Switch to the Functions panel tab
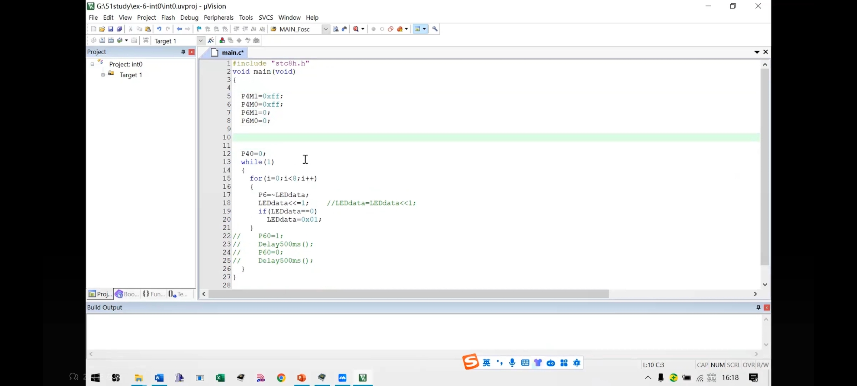The image size is (857, 386). click(154, 294)
